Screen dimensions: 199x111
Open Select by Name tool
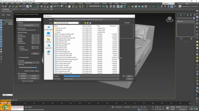[31, 6]
